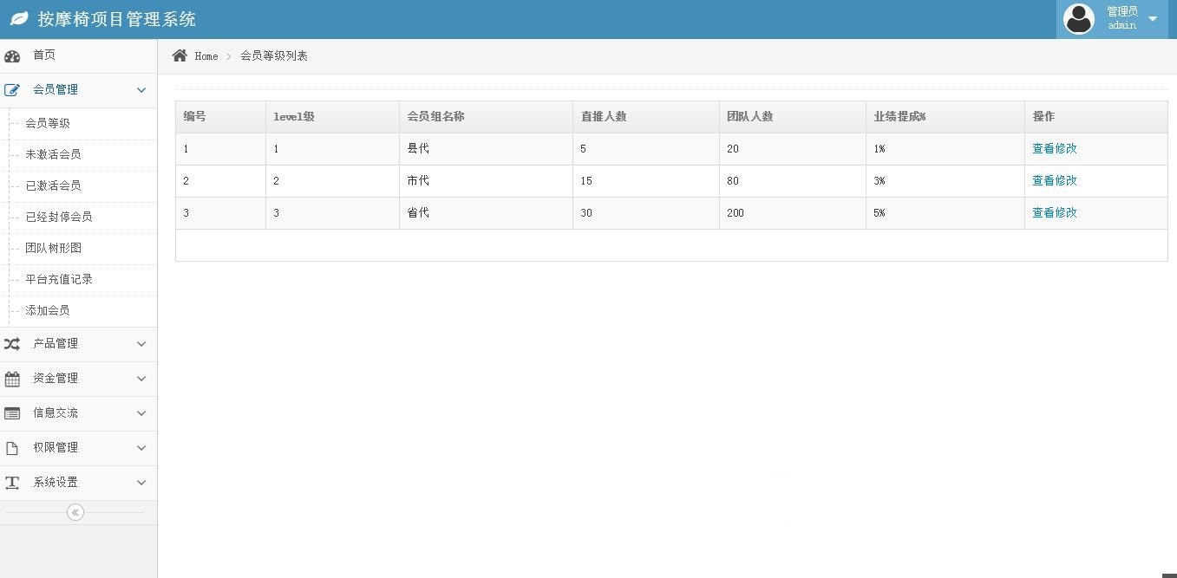Click the Home breadcrumb link

[206, 56]
